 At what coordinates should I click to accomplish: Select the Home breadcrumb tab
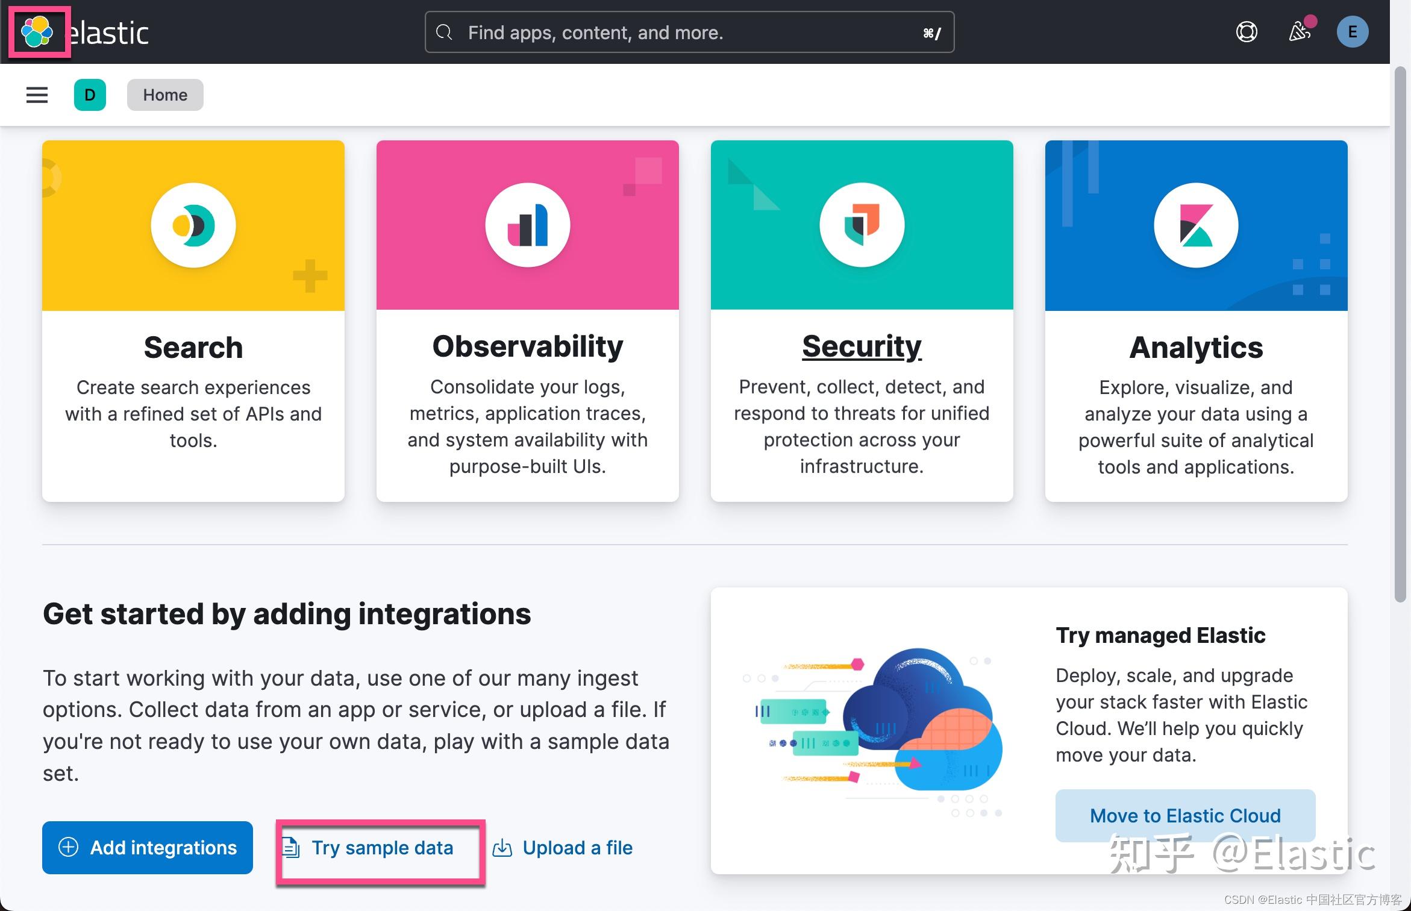pos(164,95)
